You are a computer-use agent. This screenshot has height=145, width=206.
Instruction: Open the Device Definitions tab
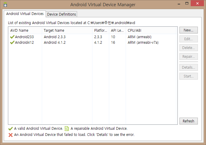point(62,14)
